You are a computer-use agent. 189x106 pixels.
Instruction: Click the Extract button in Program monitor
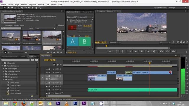[167, 51]
